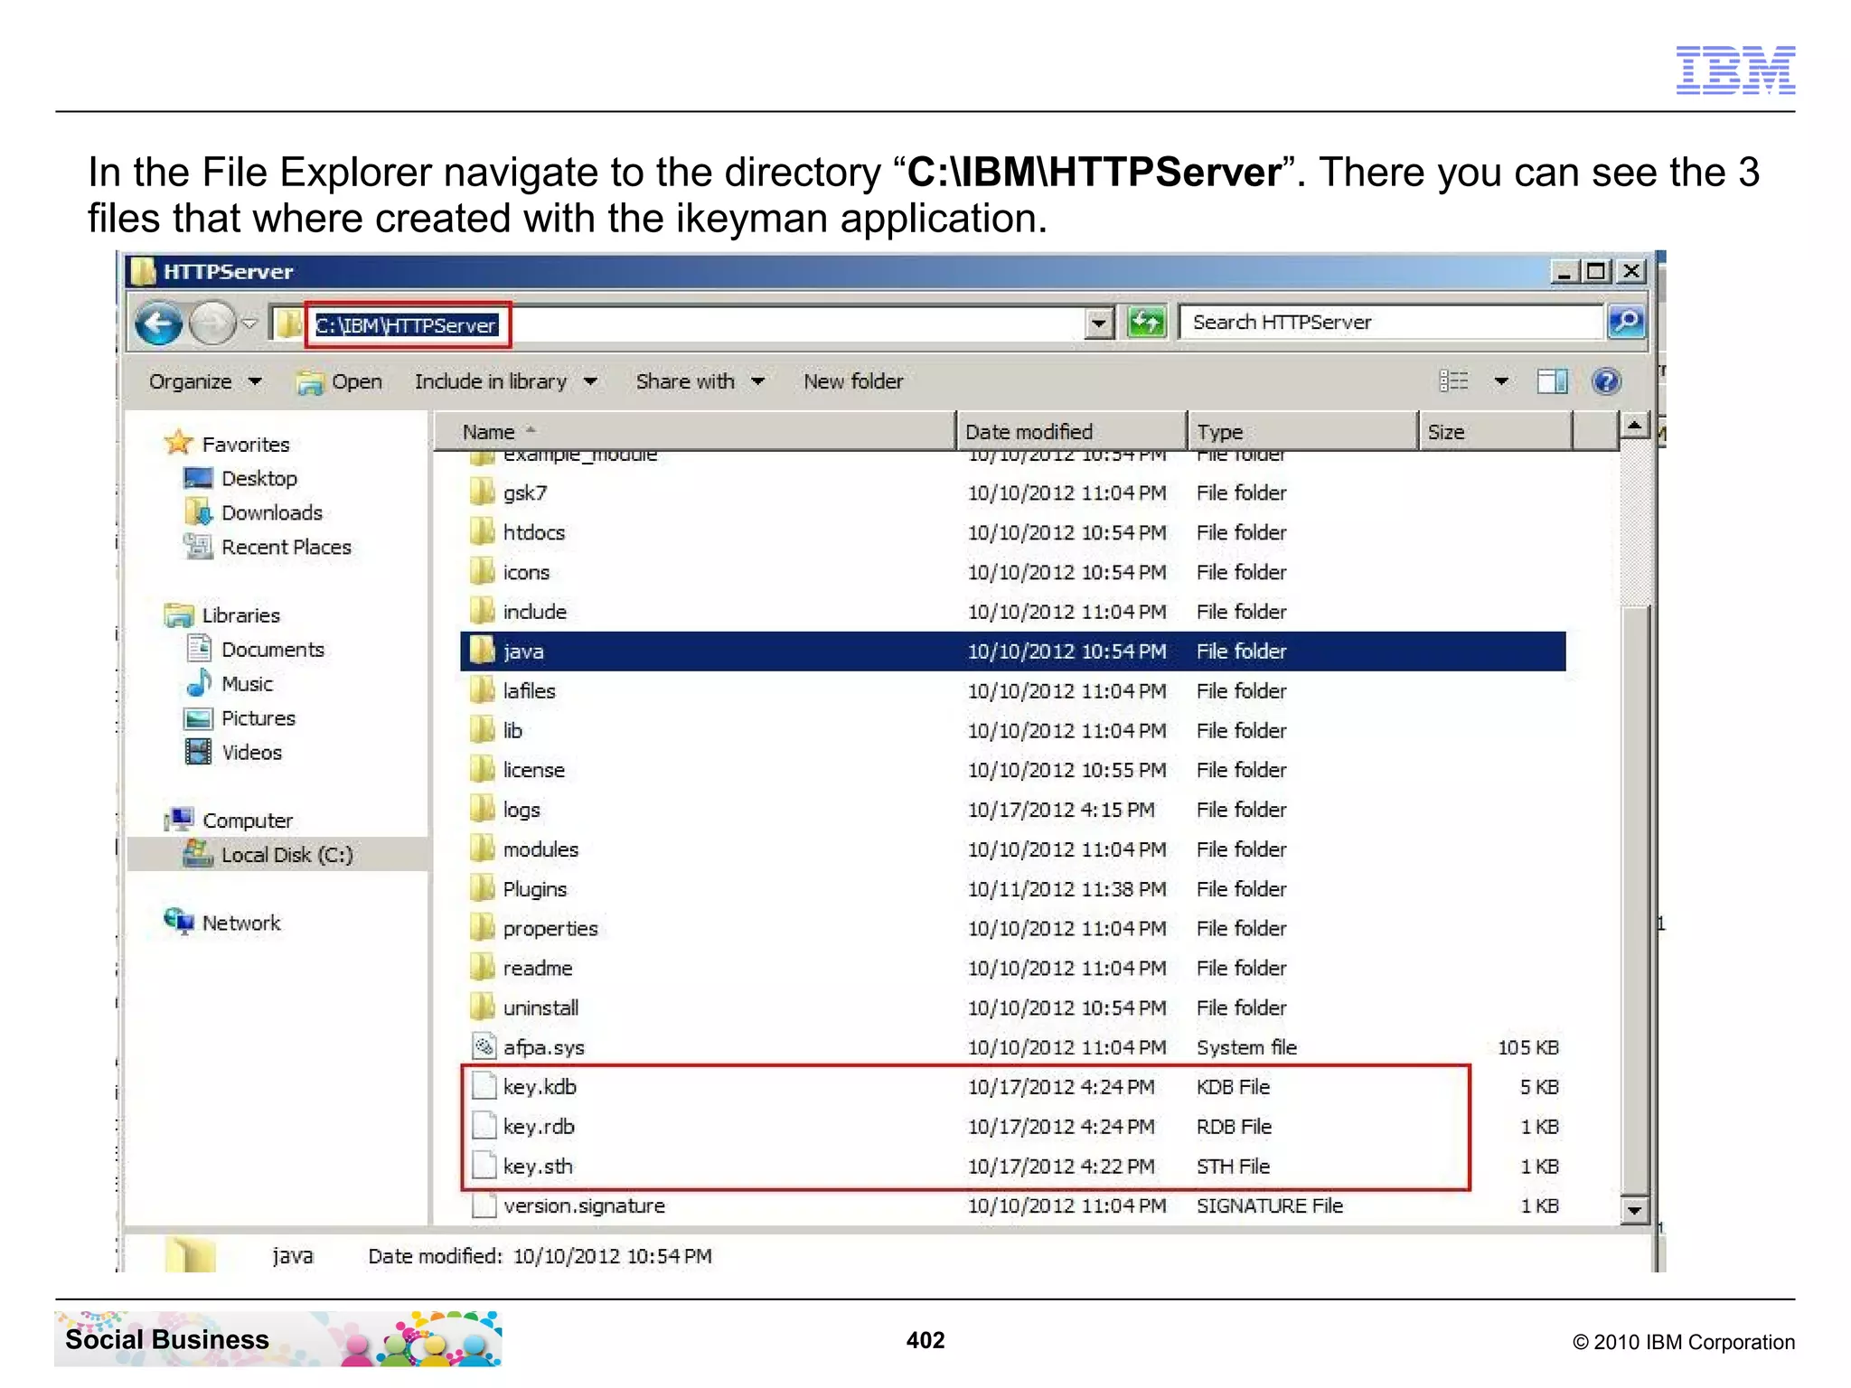
Task: Select the afpa.sys file icon
Action: [484, 1047]
